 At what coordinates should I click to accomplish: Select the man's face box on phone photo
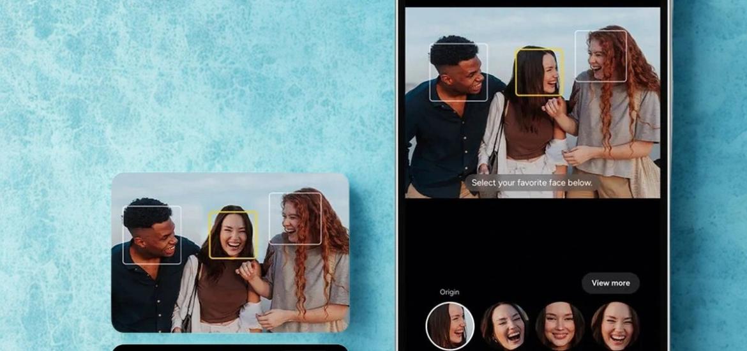tap(458, 72)
